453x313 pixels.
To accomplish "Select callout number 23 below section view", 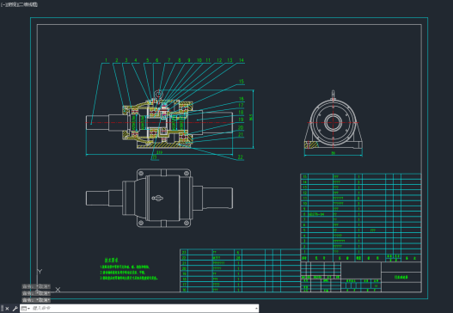I will pos(155,157).
